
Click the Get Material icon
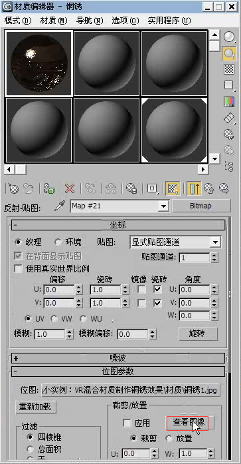tap(13, 188)
